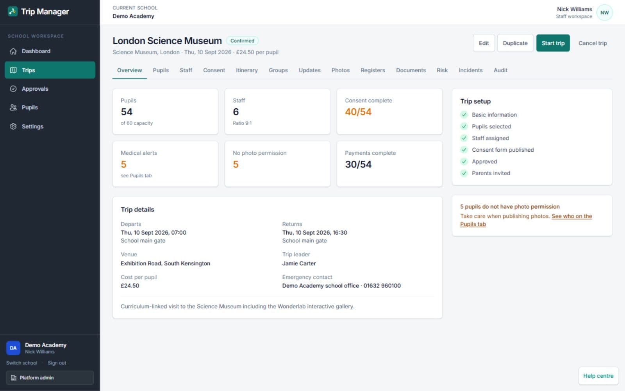Open the Incidents tab
This screenshot has height=391, width=625.
point(470,70)
